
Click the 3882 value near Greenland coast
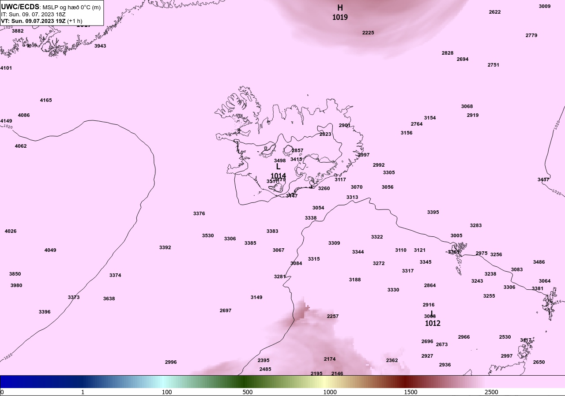coord(18,31)
